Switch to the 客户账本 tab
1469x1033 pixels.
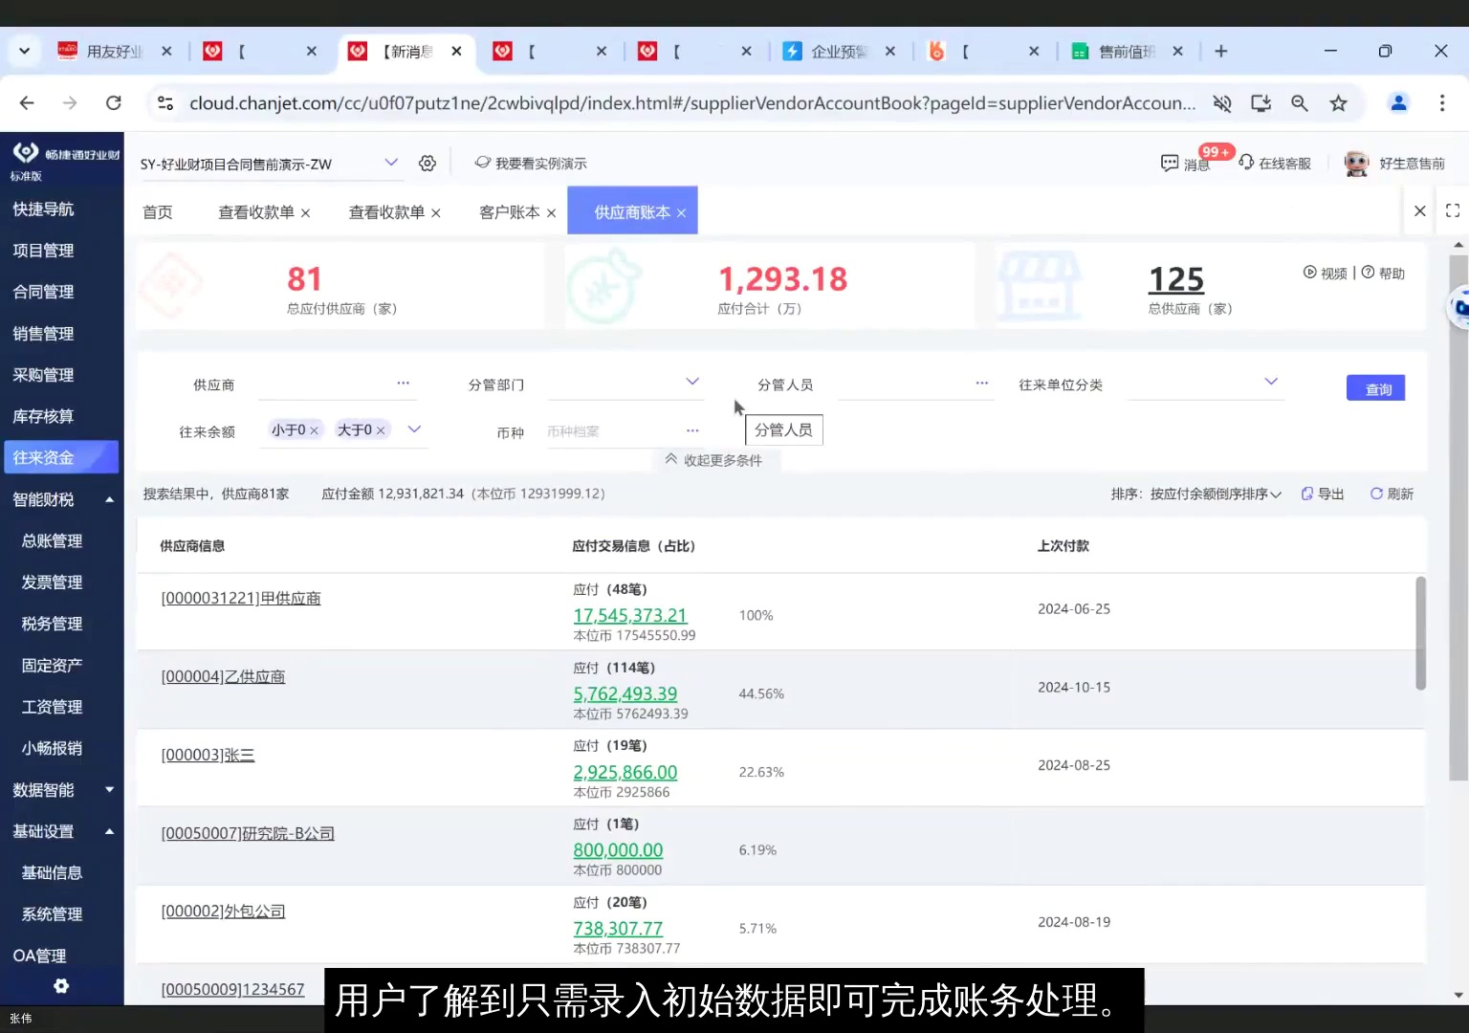pos(509,211)
